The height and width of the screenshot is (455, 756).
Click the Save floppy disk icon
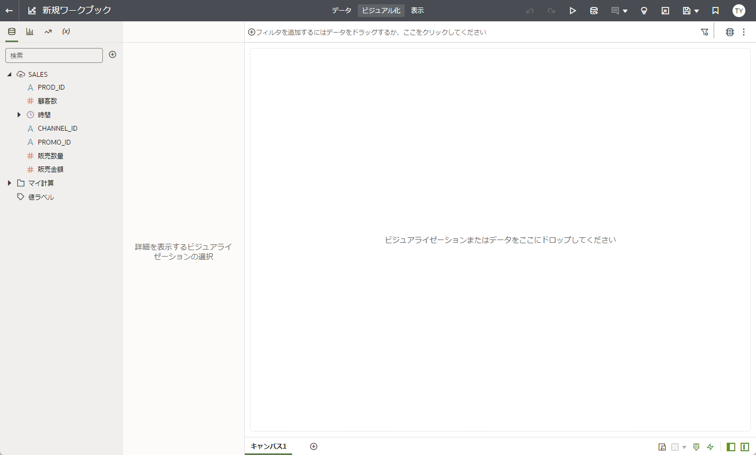[687, 11]
